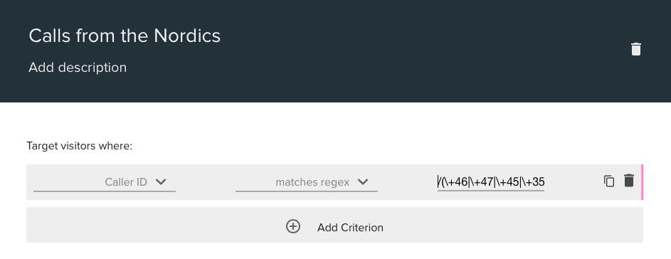Click the underline beneath Caller ID
This screenshot has width=671, height=259.
[x=105, y=191]
